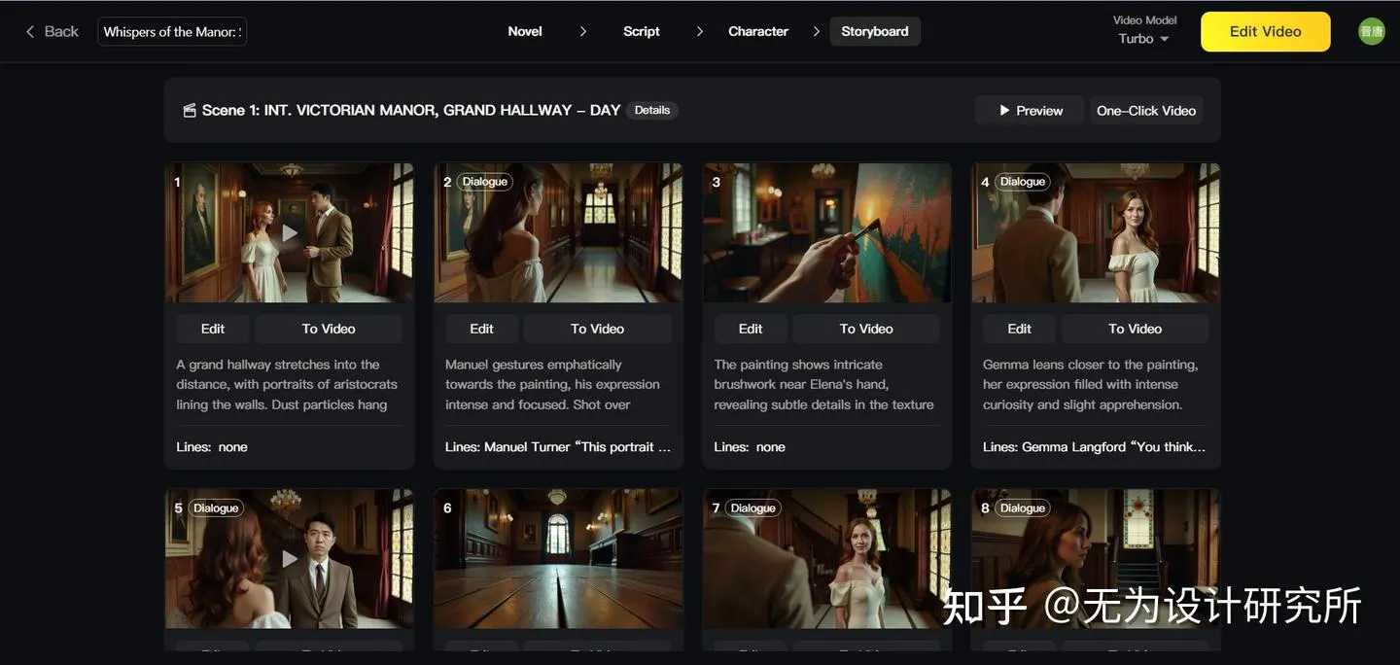The image size is (1400, 665).
Task: Select the shot 6 hallway thumbnail
Action: point(558,559)
